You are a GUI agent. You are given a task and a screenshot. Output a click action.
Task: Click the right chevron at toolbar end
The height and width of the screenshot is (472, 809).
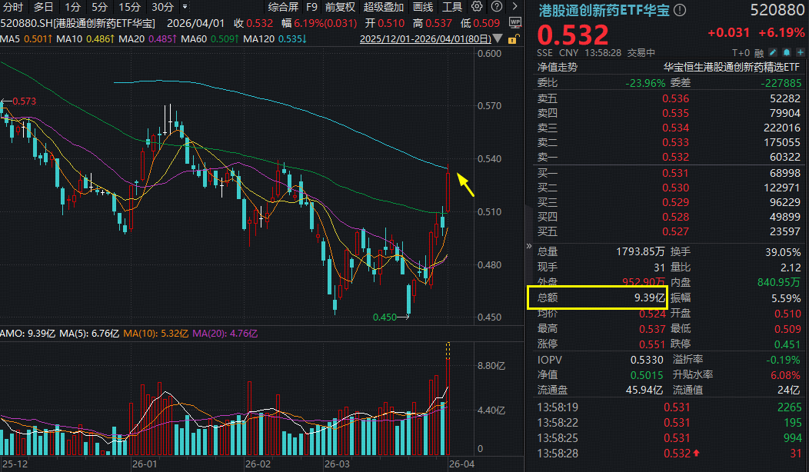(515, 6)
